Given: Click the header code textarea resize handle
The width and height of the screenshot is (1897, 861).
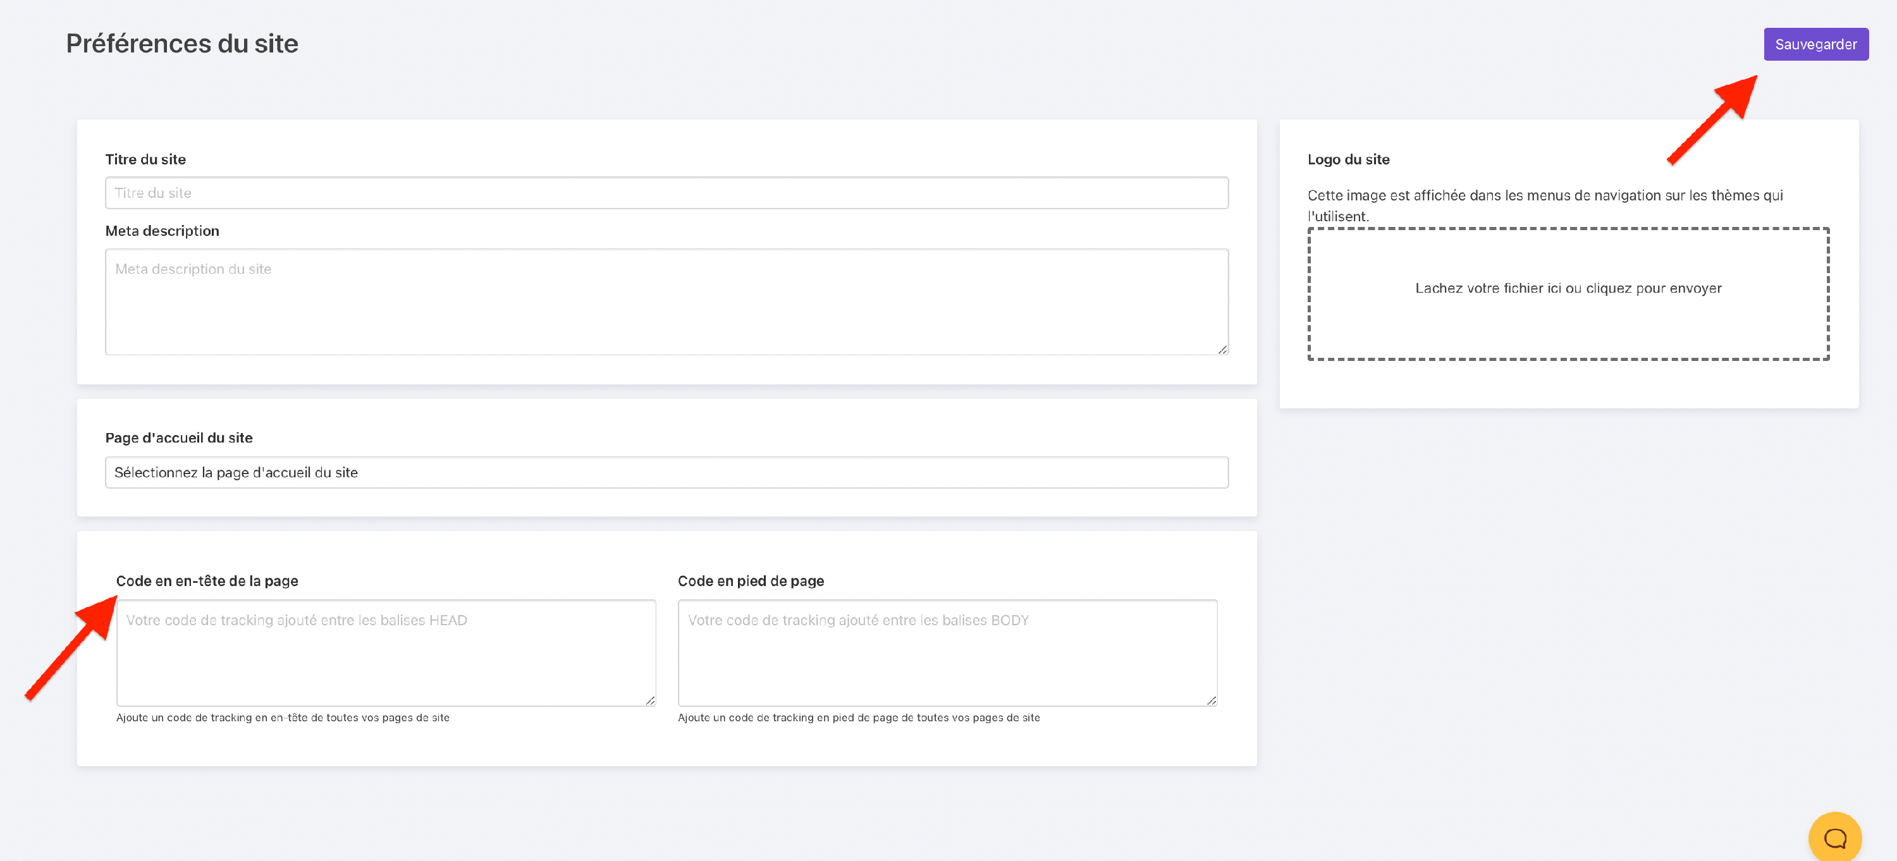Looking at the screenshot, I should point(650,700).
